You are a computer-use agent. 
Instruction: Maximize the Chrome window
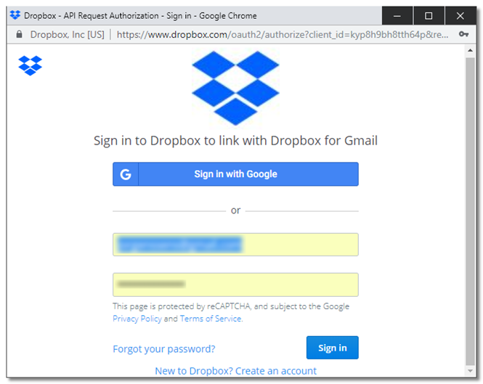coord(429,15)
